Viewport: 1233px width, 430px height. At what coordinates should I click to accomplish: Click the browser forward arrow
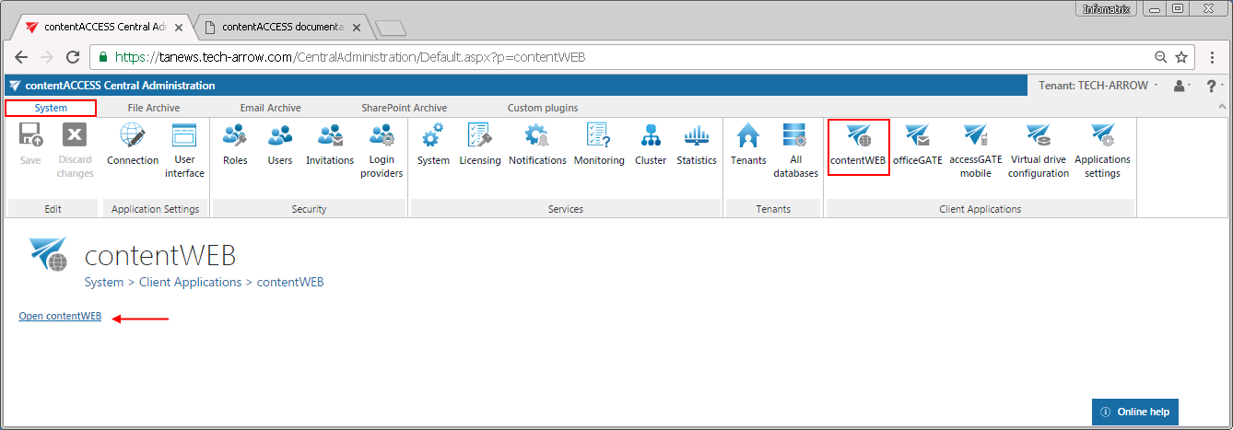[x=47, y=57]
